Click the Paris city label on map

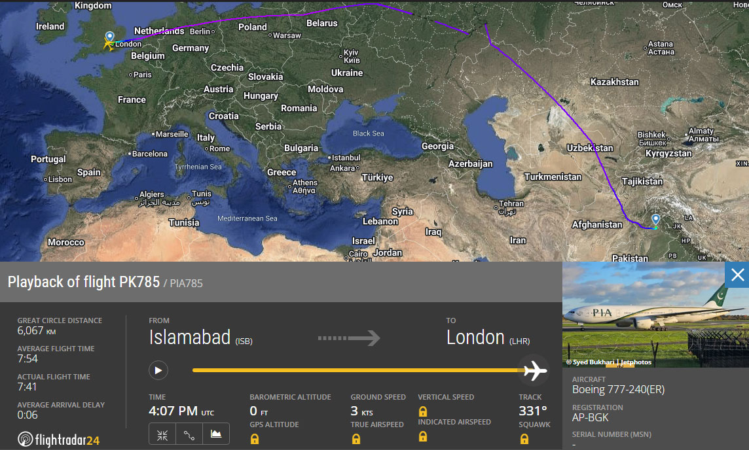(142, 75)
